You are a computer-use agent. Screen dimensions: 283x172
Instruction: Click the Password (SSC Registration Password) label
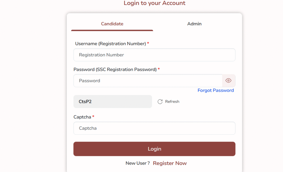[x=115, y=69]
